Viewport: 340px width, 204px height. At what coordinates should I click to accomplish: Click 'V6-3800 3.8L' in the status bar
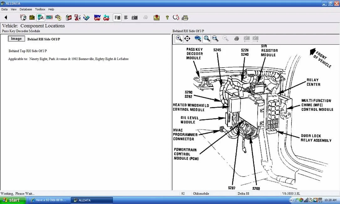(291, 194)
